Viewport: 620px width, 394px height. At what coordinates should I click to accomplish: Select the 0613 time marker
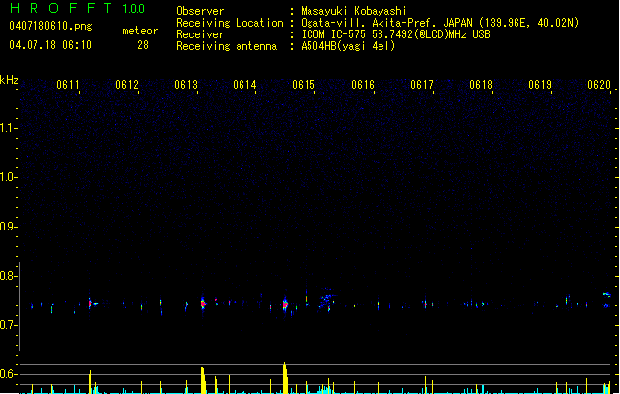tap(186, 85)
